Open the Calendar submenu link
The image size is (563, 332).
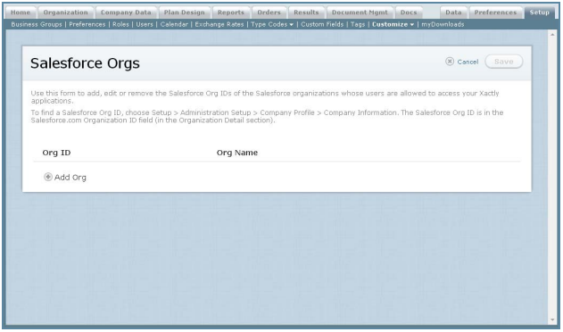[x=174, y=24]
